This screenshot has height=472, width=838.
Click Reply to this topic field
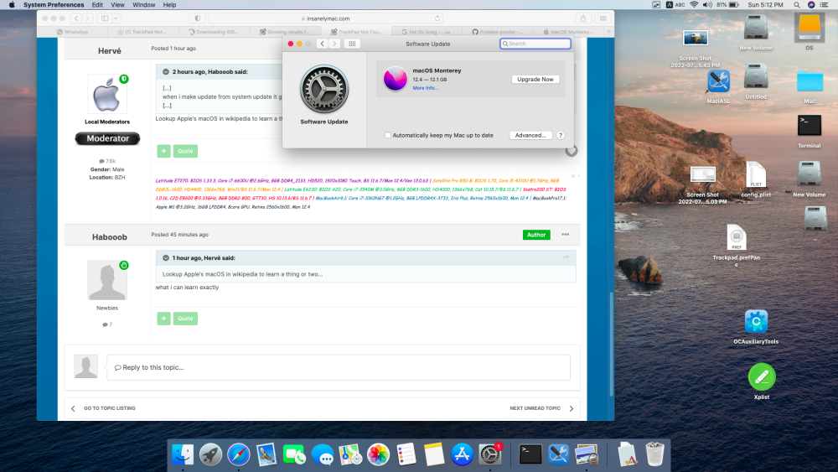click(339, 367)
